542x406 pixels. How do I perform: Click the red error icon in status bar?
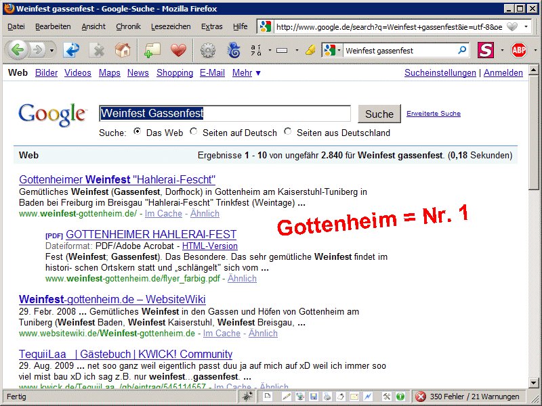421,397
